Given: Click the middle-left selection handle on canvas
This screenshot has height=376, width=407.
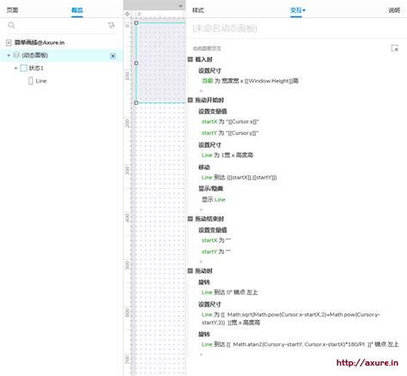Looking at the screenshot, I should pyautogui.click(x=137, y=63).
